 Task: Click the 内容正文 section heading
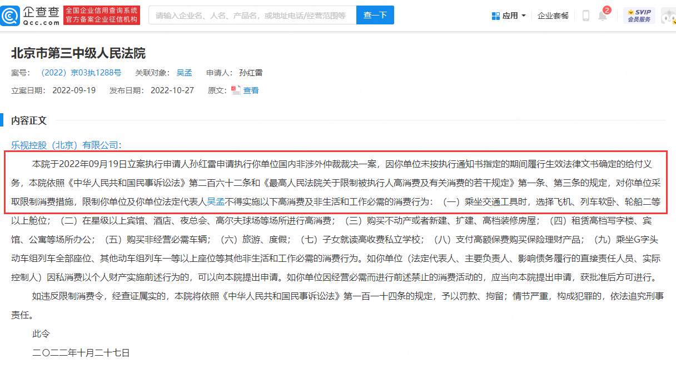(29, 120)
